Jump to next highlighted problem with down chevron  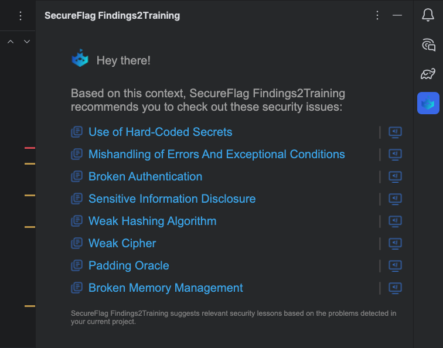[x=26, y=42]
